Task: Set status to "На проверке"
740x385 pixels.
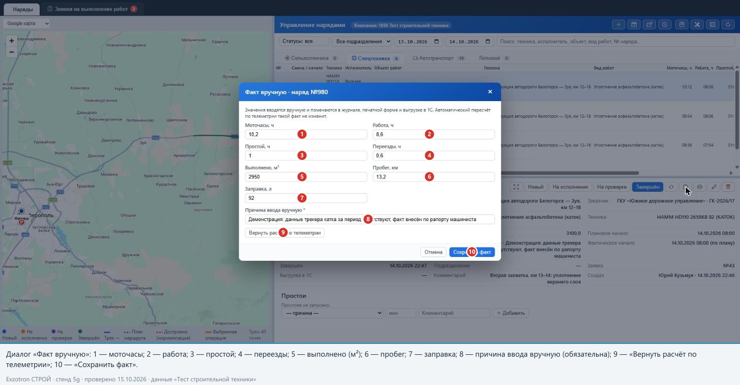Action: click(612, 187)
